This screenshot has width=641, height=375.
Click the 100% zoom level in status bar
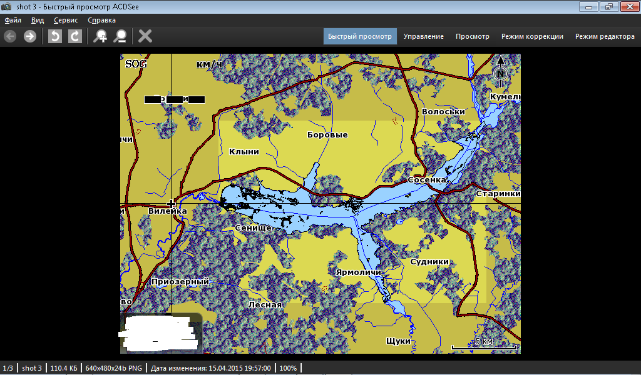coord(288,368)
